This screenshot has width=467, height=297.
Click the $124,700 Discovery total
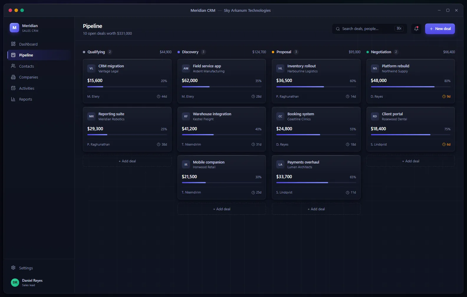tap(259, 52)
